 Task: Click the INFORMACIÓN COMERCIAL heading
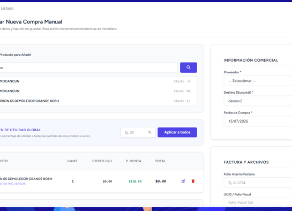tap(251, 61)
